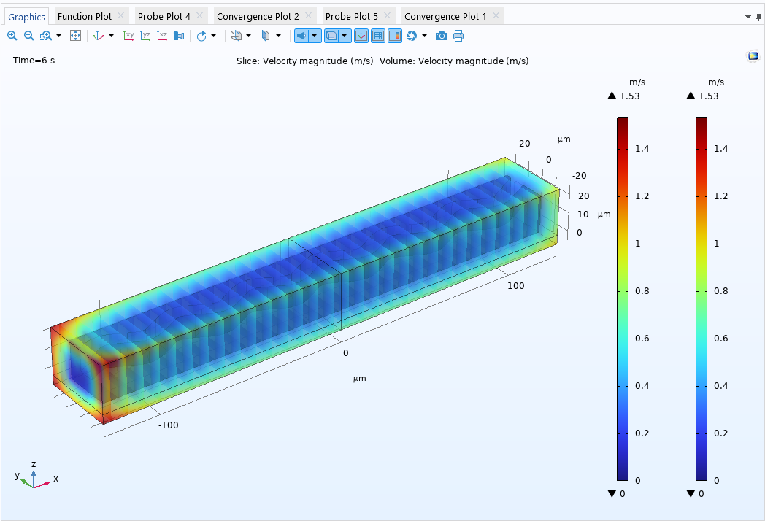The height and width of the screenshot is (521, 765).
Task: Open the Convergence Plot 2 tab
Action: 258,16
